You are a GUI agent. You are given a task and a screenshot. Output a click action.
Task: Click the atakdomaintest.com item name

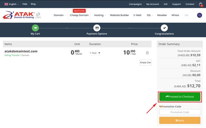pos(21,51)
